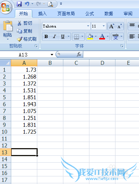Screen dimensions: 139x184
Task: Undo the last action
Action: pos(27,4)
